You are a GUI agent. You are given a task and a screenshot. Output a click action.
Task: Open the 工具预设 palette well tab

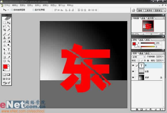pyautogui.click(x=148, y=10)
